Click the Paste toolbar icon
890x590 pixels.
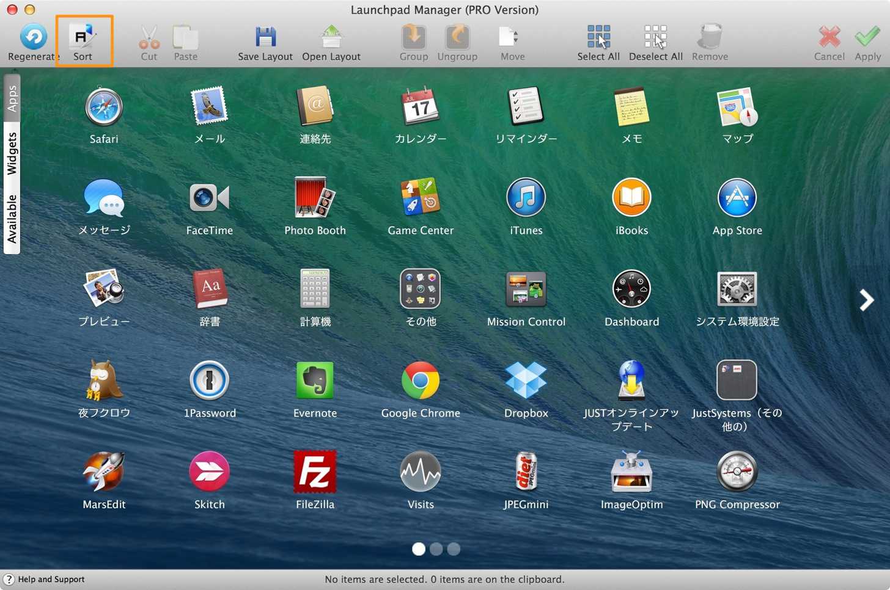(x=186, y=37)
